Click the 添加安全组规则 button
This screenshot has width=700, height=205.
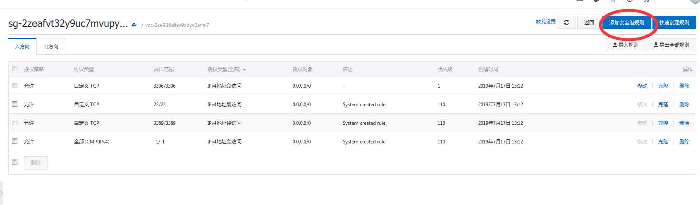click(x=626, y=23)
